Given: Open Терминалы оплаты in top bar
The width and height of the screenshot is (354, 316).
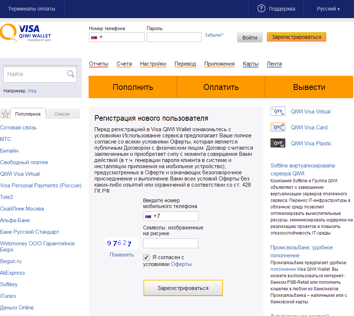Looking at the screenshot, I should click(x=32, y=9).
